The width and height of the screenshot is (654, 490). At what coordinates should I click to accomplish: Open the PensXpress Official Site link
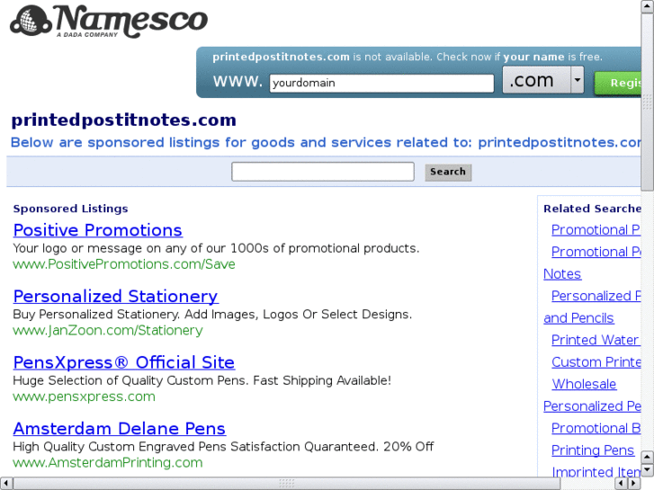tap(124, 362)
